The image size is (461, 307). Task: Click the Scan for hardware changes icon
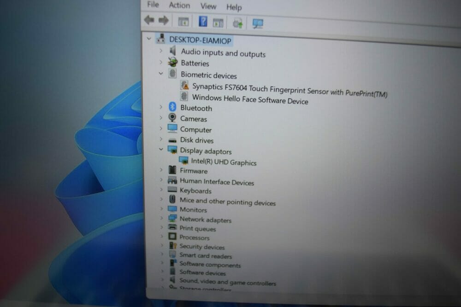(x=258, y=24)
